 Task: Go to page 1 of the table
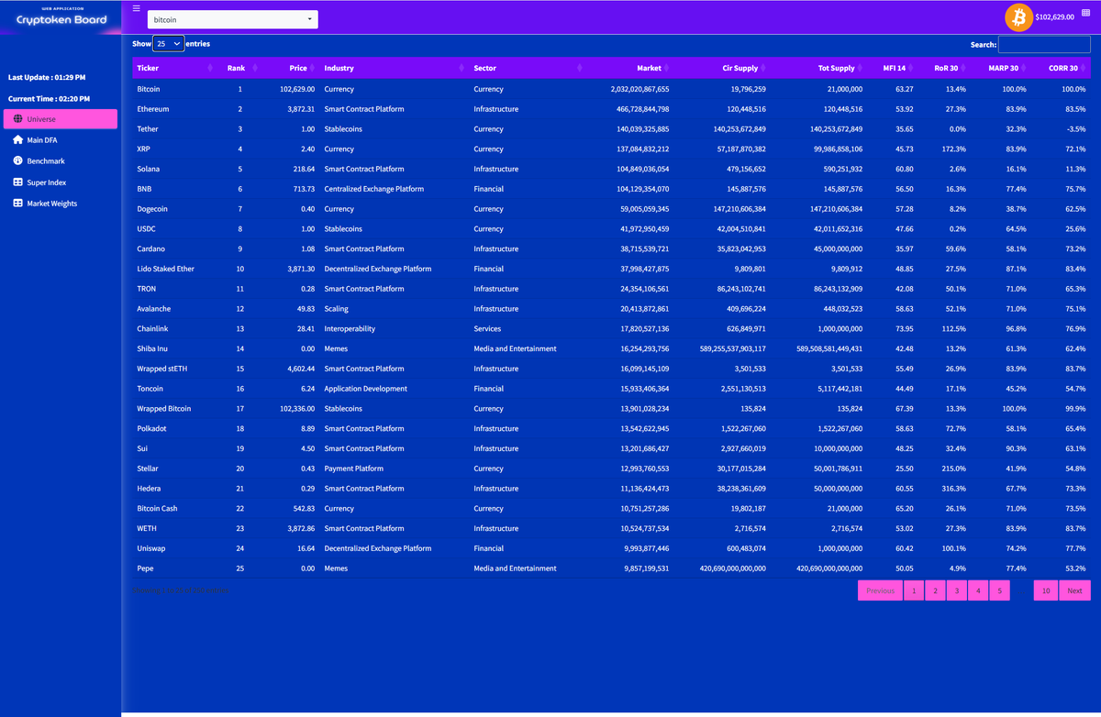(913, 590)
